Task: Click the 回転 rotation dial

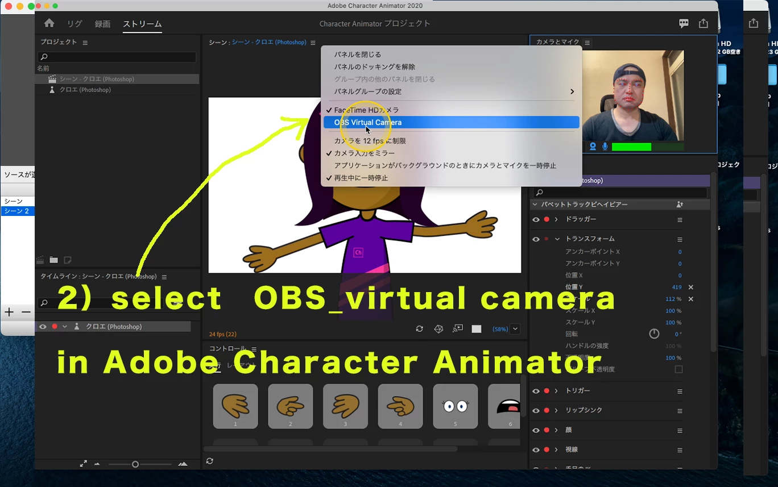Action: click(654, 334)
